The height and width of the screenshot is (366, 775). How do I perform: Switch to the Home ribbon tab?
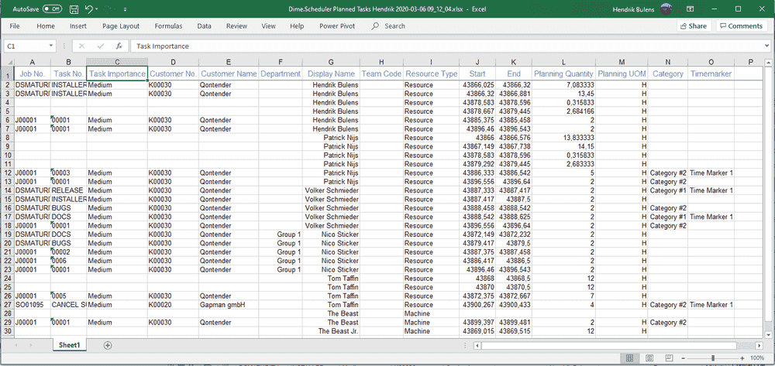click(x=46, y=26)
